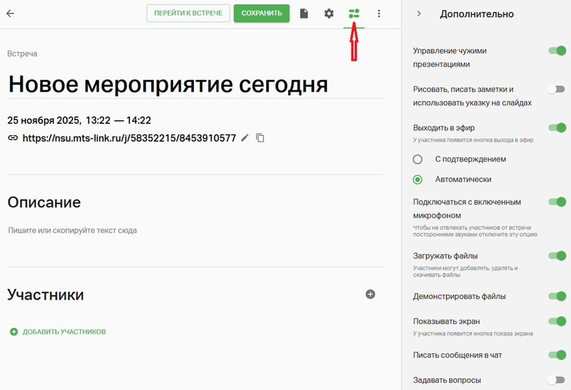This screenshot has width=571, height=390.
Task: Turn on the Задавать вопросы toggle
Action: (556, 380)
